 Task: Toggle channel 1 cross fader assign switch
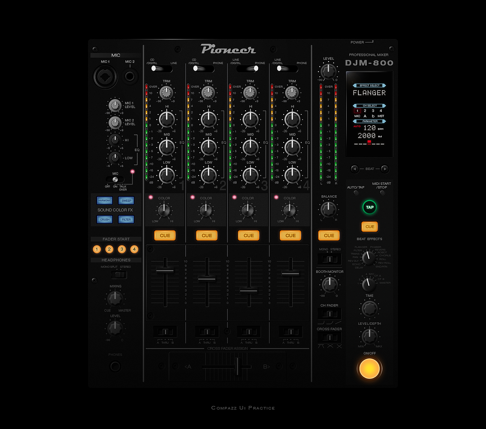pyautogui.click(x=165, y=332)
